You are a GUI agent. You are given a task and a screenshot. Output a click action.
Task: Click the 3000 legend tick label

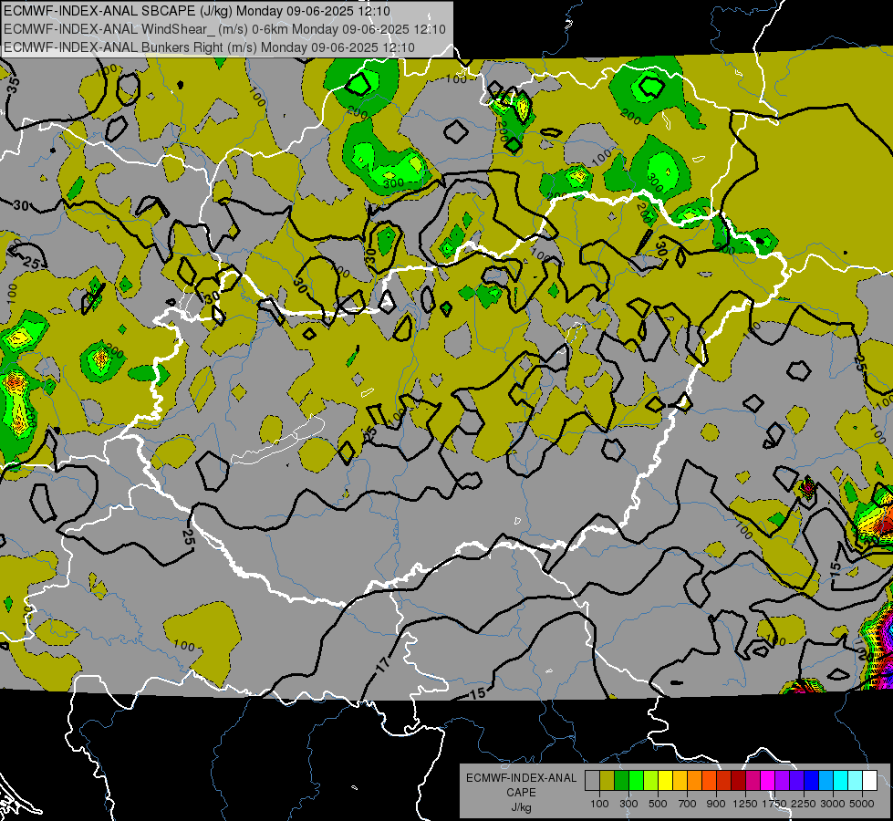point(833,804)
